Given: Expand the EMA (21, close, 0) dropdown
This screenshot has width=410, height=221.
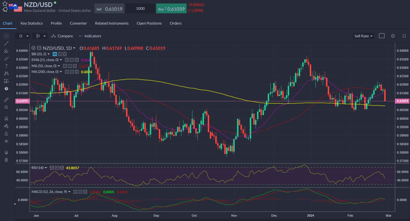Looking at the screenshot, I should tap(61, 60).
